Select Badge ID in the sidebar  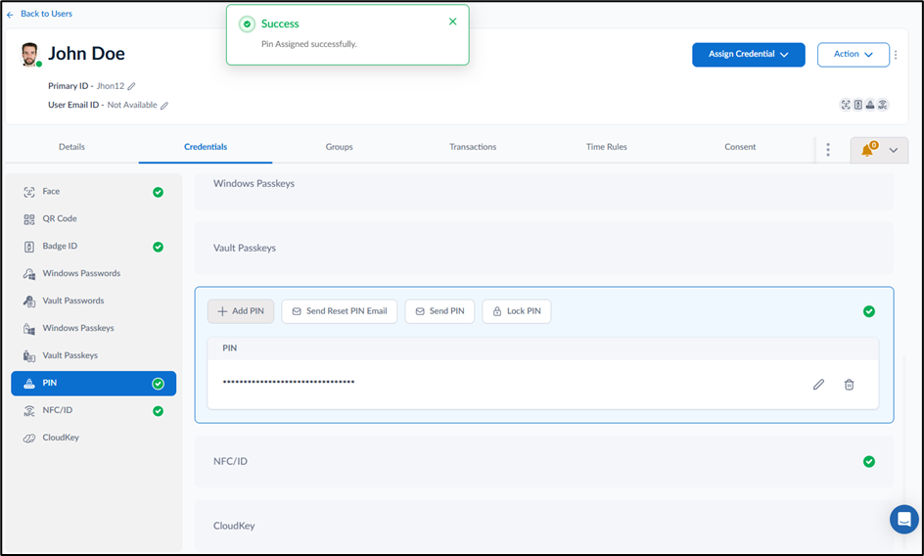tap(94, 247)
